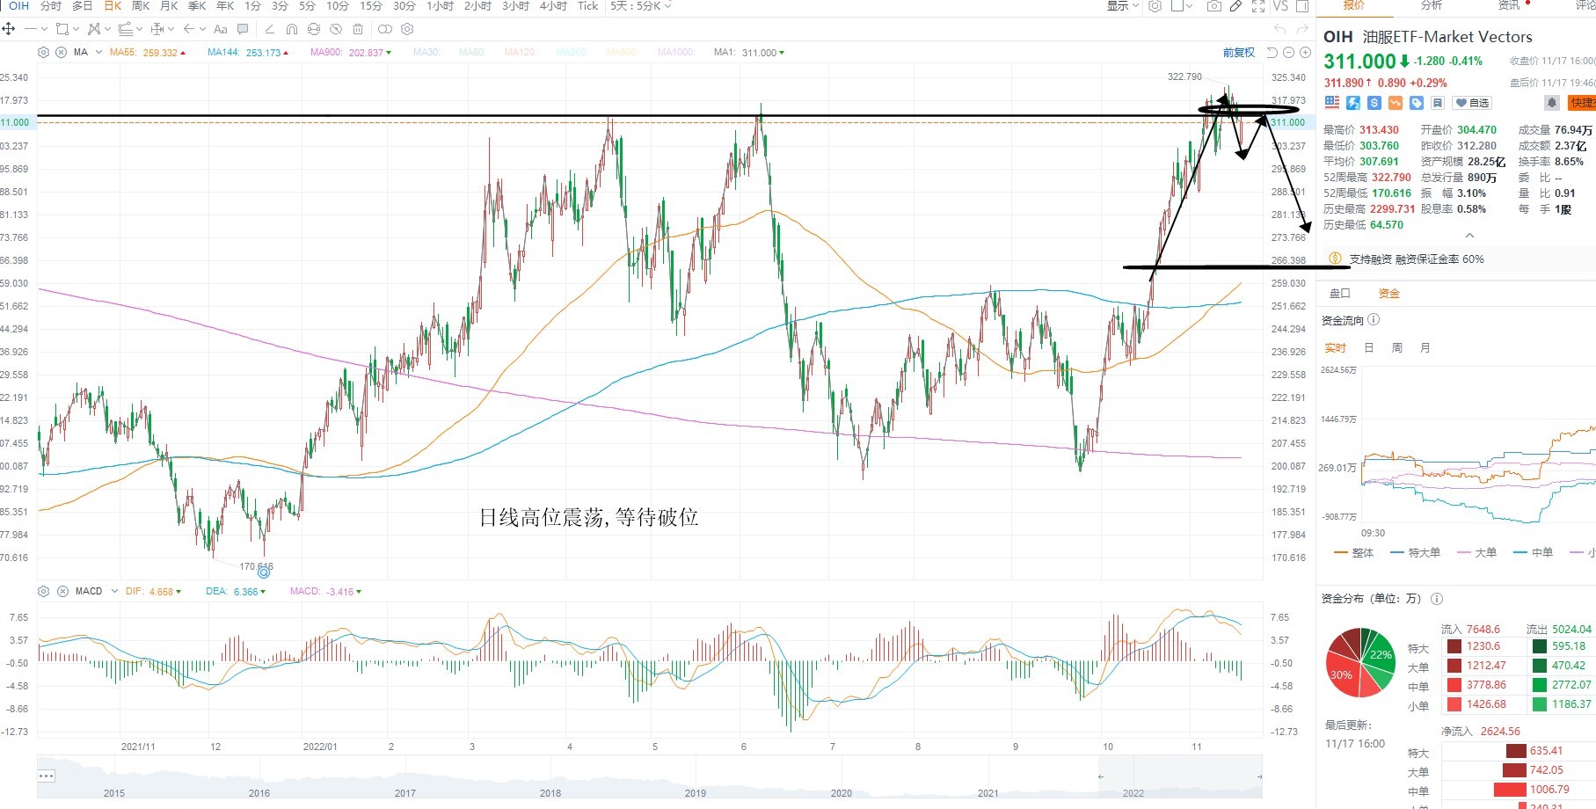The image size is (1596, 809).
Task: Toggle the MA1000 moving average line
Action: point(676,53)
